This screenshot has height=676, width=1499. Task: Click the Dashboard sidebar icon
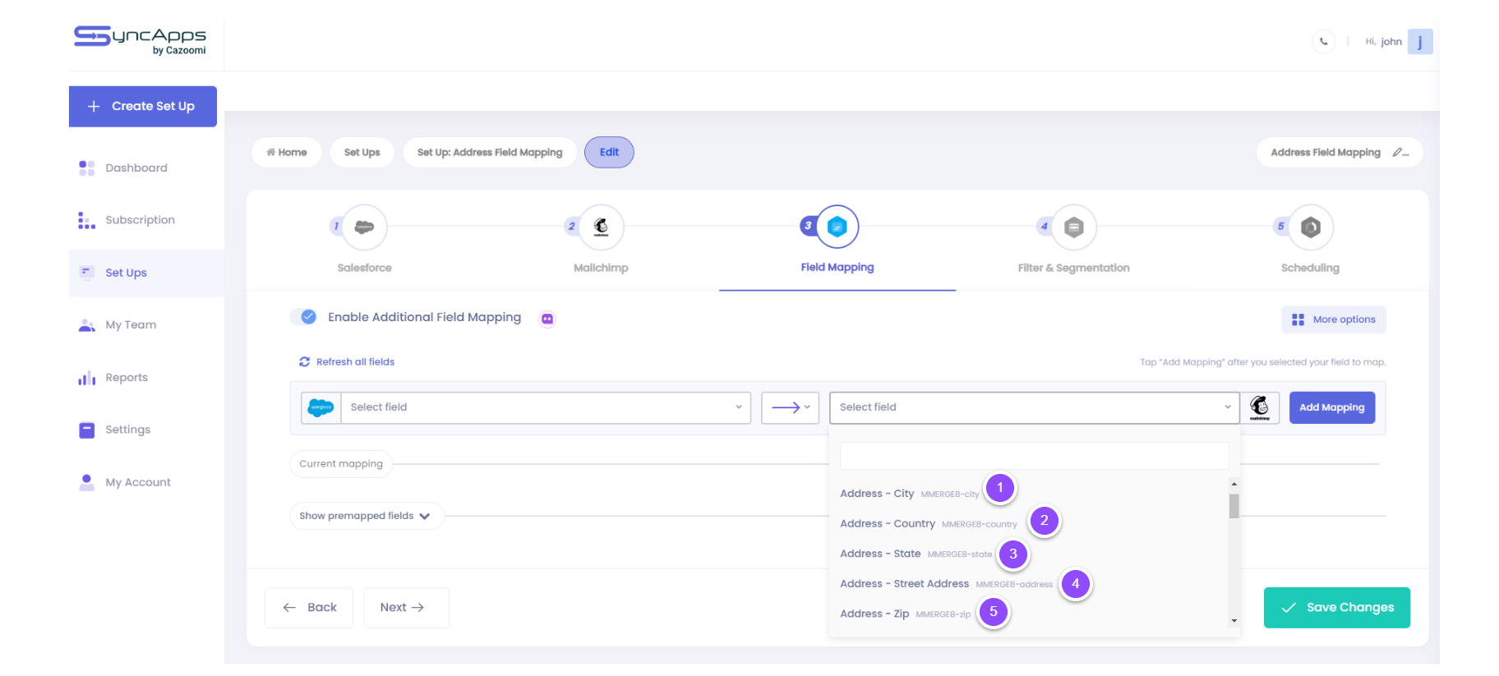point(86,168)
